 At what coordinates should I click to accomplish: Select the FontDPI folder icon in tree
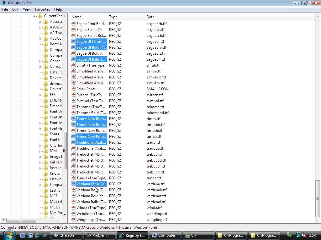[46, 117]
